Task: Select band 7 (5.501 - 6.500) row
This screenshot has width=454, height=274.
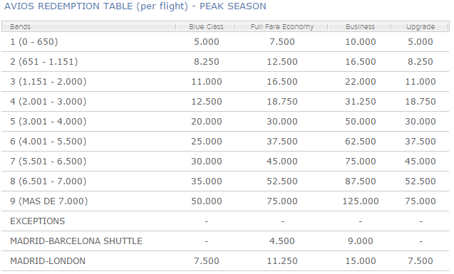Action: coord(225,162)
